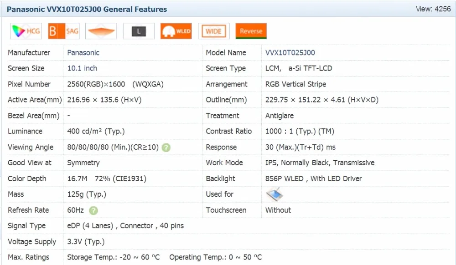Select the 'IPS, Normally Black, Transmissive' work mode value

320,163
